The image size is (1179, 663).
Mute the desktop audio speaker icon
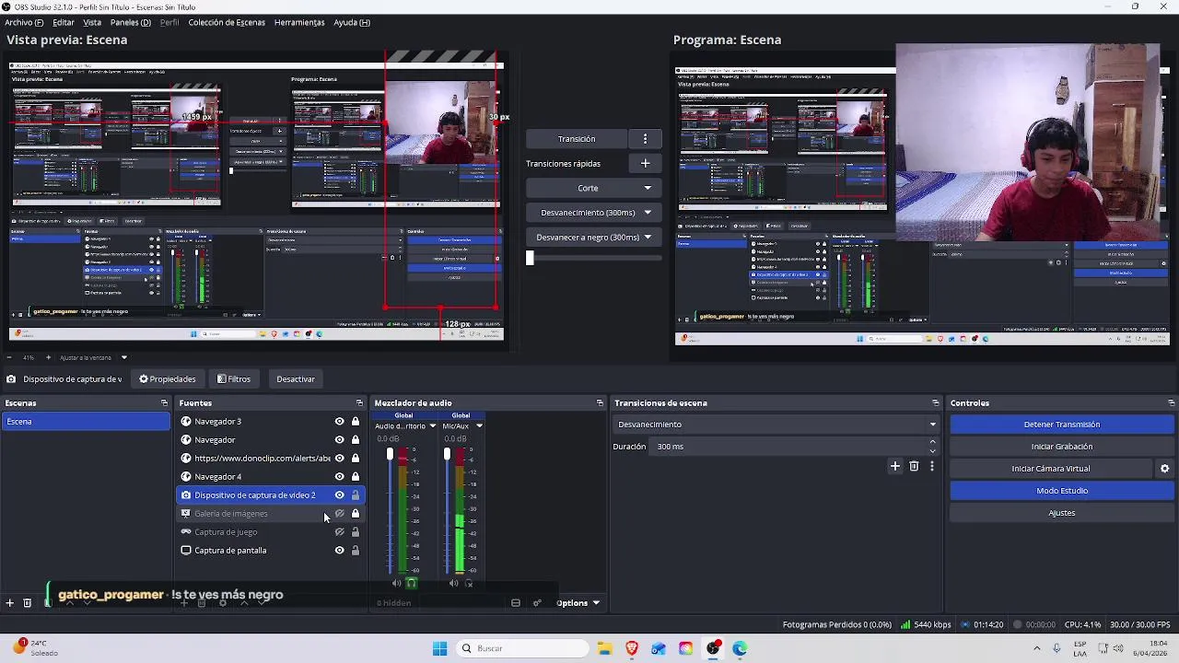[x=397, y=583]
